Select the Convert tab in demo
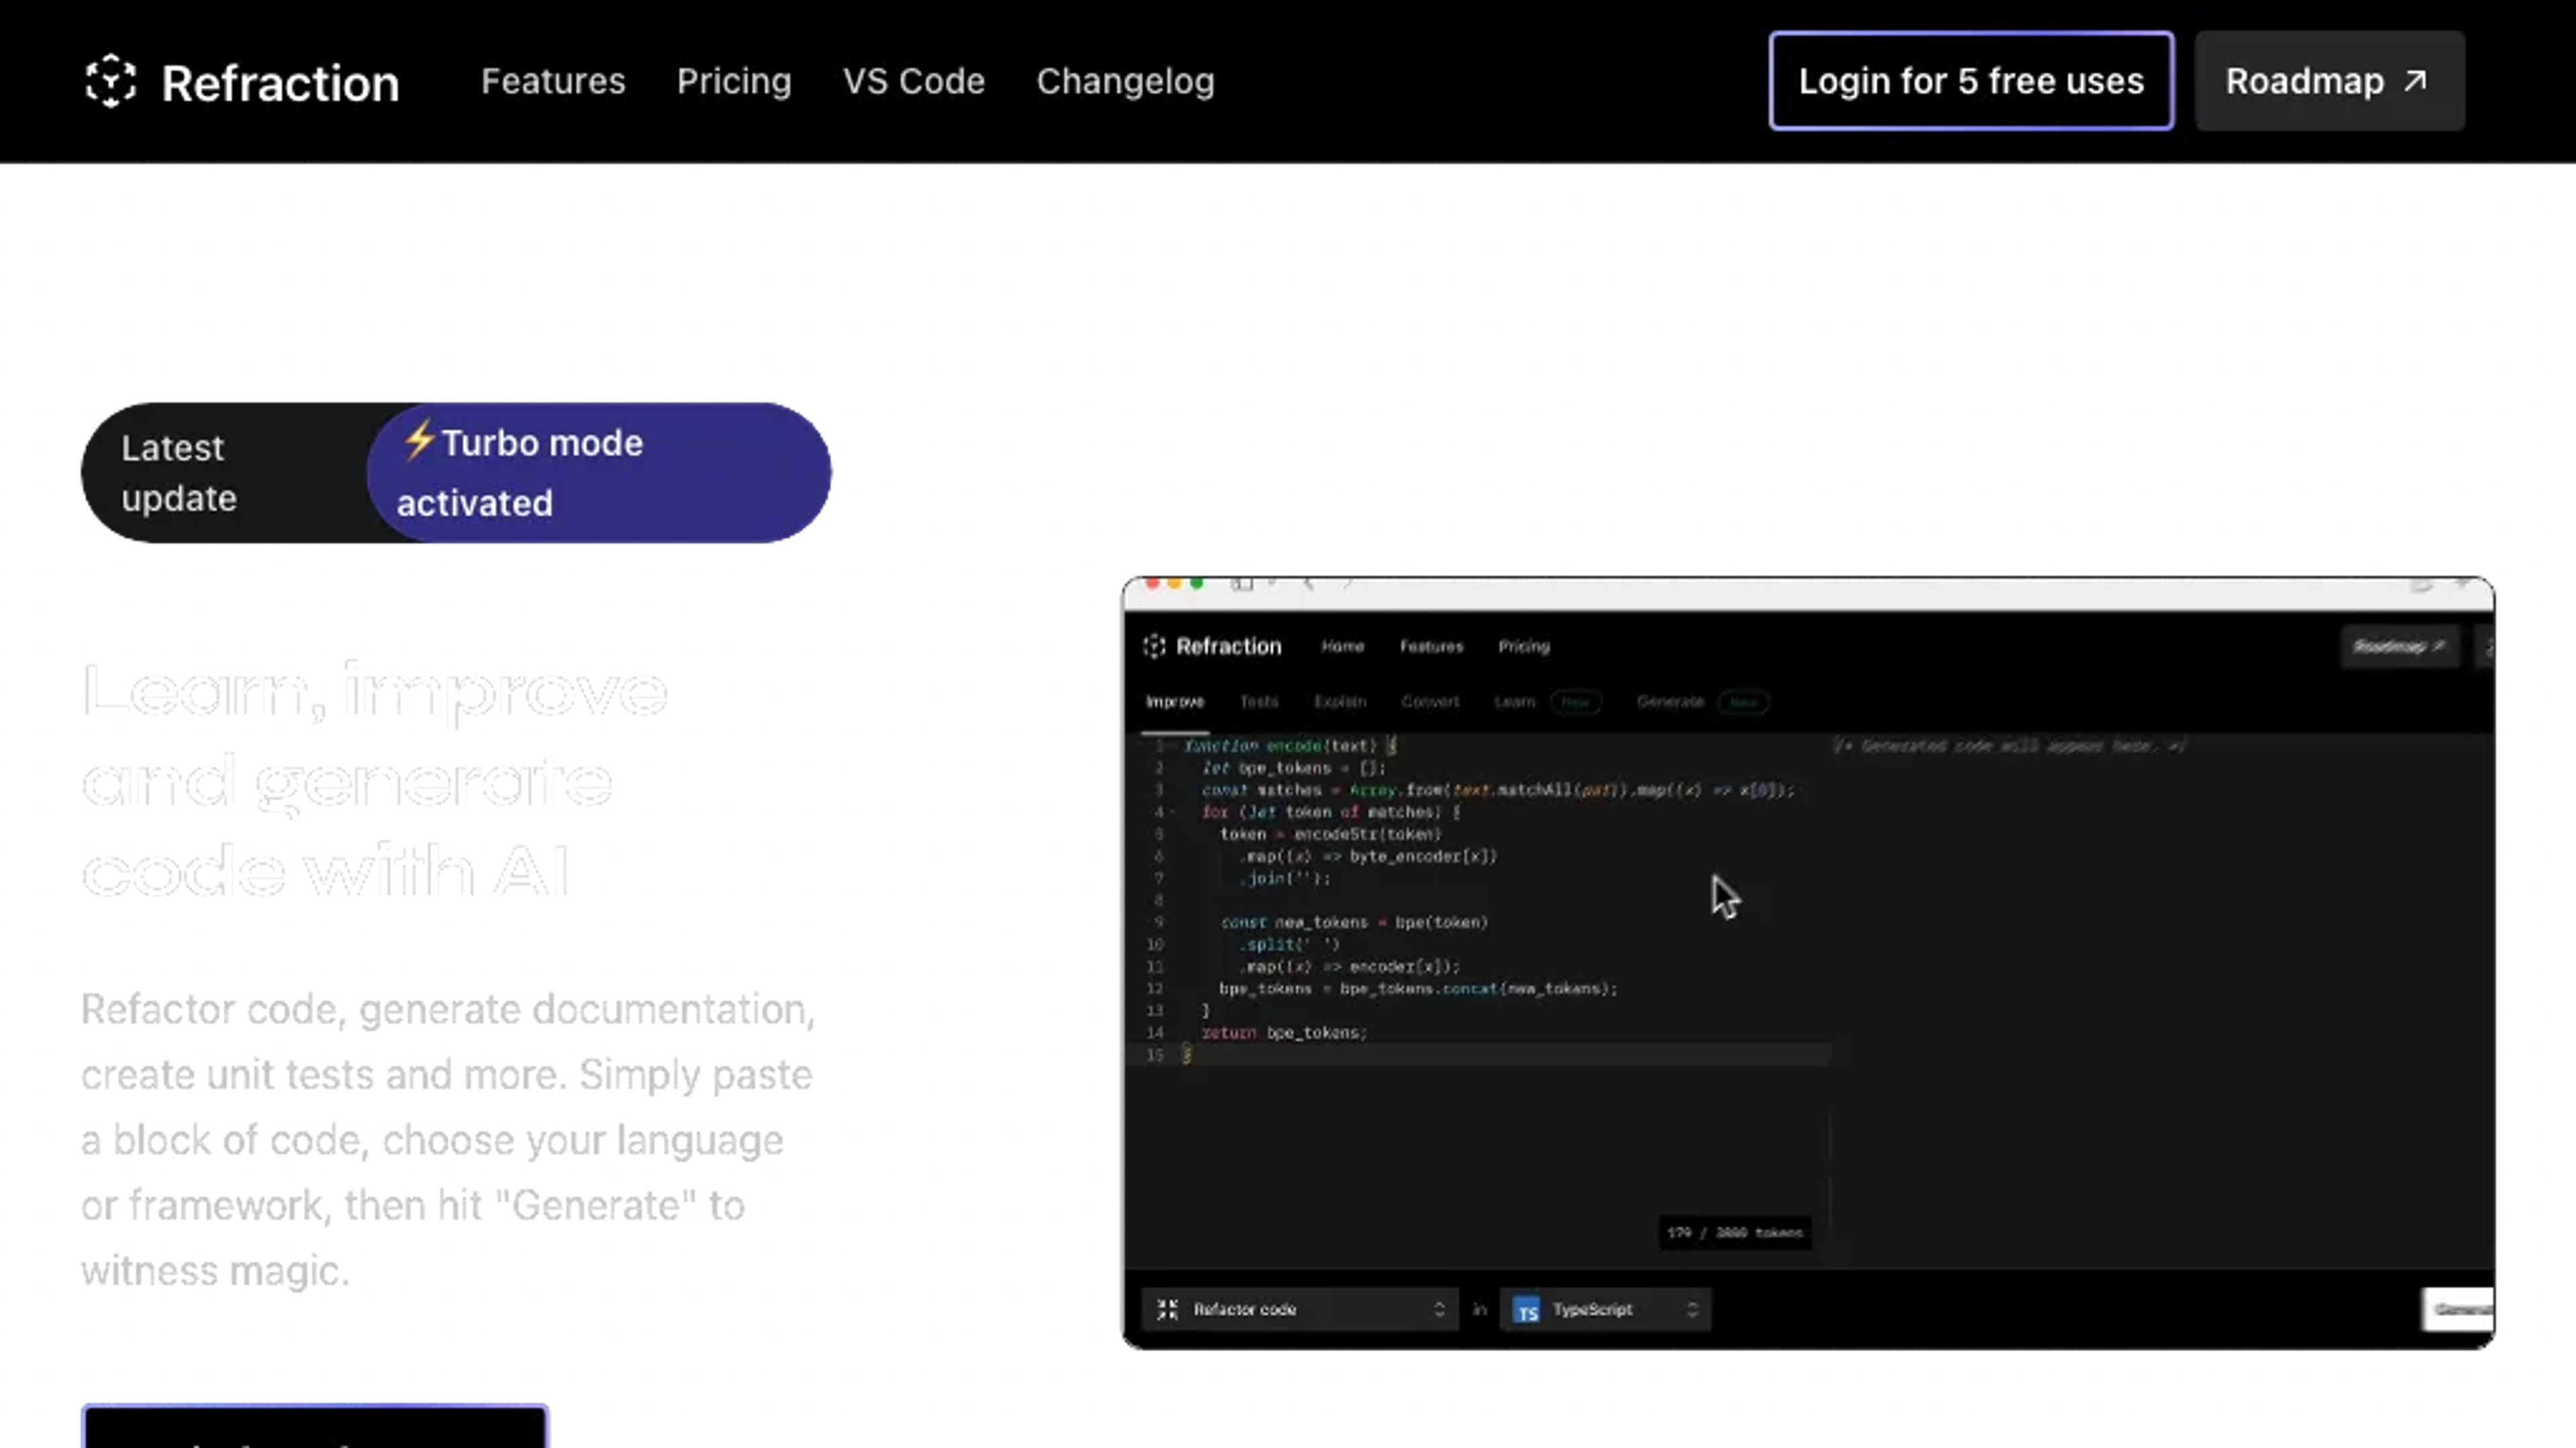Viewport: 2576px width, 1448px height. point(1430,701)
